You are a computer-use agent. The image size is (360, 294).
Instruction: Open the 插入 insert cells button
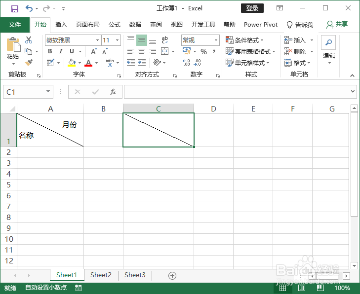point(299,40)
